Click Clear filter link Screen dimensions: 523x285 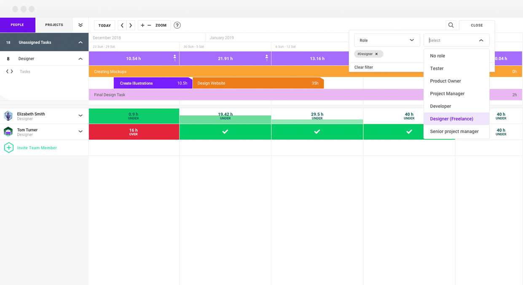(x=364, y=67)
